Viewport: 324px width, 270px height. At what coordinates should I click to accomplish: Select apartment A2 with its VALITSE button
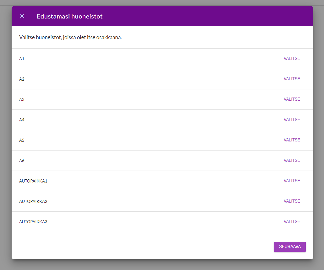tap(292, 79)
